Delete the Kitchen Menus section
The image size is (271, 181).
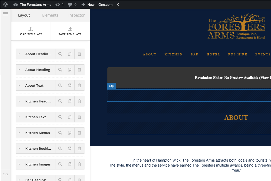click(79, 133)
